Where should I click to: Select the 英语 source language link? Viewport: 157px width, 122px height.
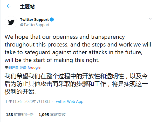click(x=23, y=67)
